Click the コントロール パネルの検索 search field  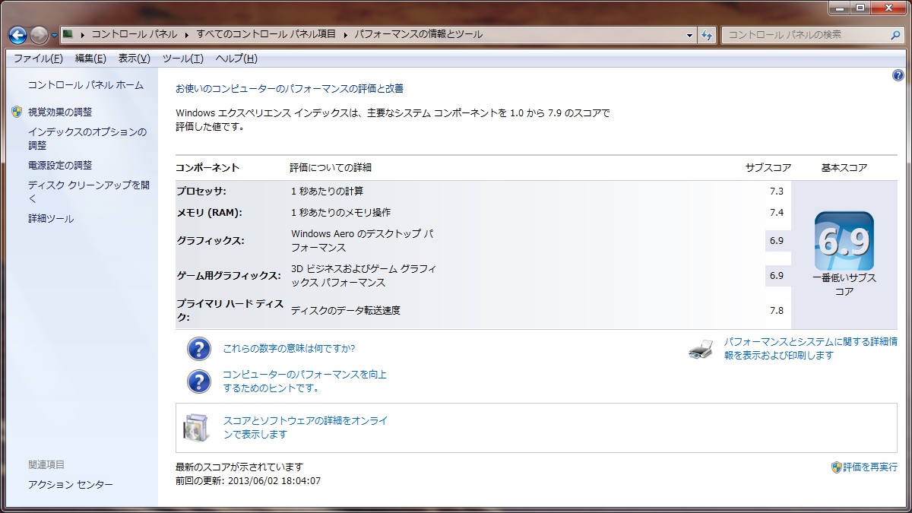click(806, 35)
